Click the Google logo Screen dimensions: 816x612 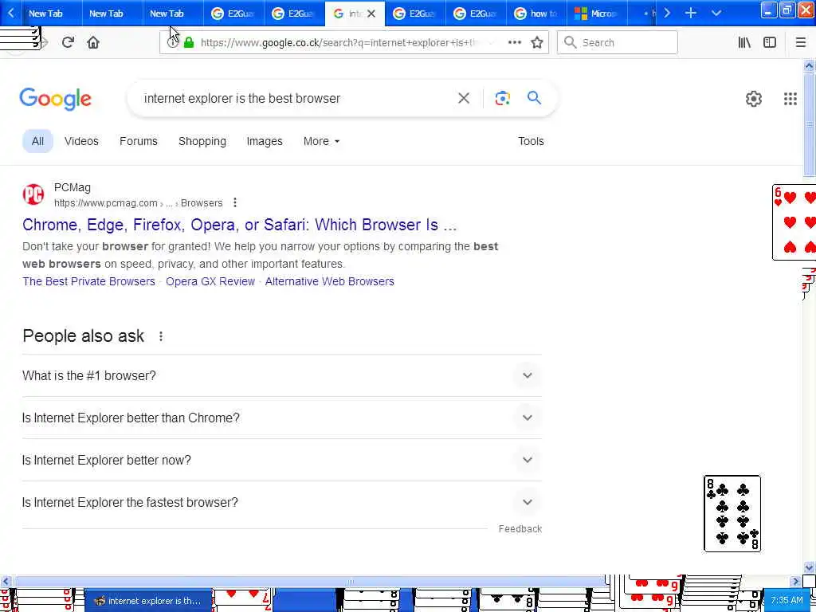click(55, 99)
